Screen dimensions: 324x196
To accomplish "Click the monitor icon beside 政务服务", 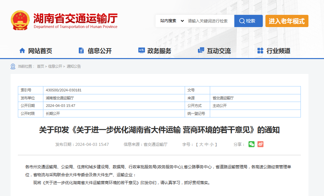I will [141, 50].
